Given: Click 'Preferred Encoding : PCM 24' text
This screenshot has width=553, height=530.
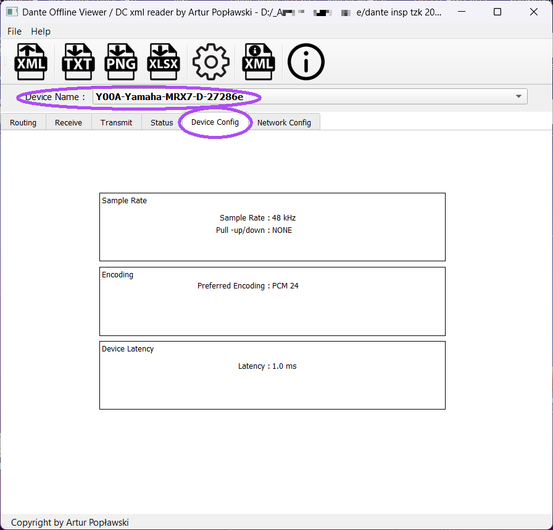Looking at the screenshot, I should pos(248,286).
